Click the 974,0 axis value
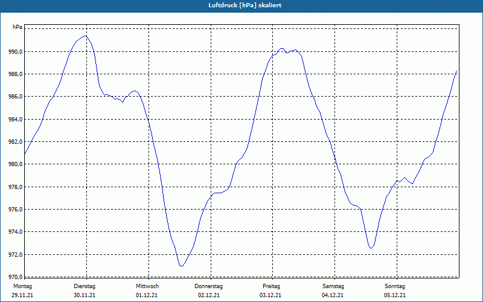This screenshot has width=483, height=302. [x=16, y=232]
